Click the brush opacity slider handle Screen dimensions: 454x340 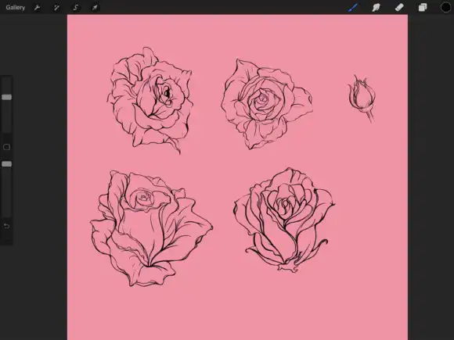(7, 164)
